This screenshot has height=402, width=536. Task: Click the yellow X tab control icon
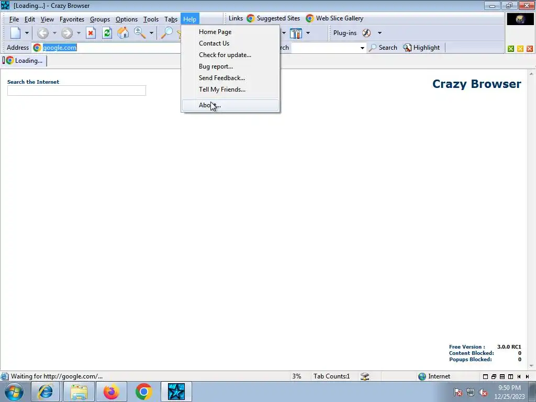coord(520,49)
